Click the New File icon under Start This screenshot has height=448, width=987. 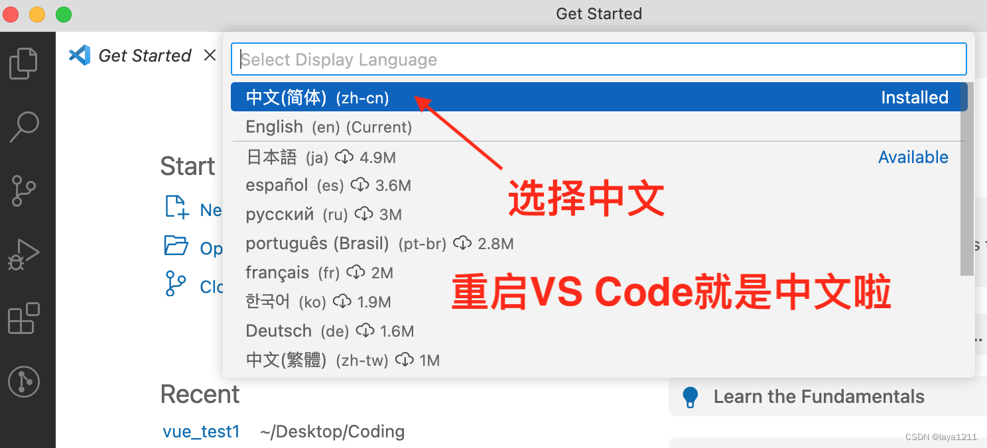(x=177, y=207)
